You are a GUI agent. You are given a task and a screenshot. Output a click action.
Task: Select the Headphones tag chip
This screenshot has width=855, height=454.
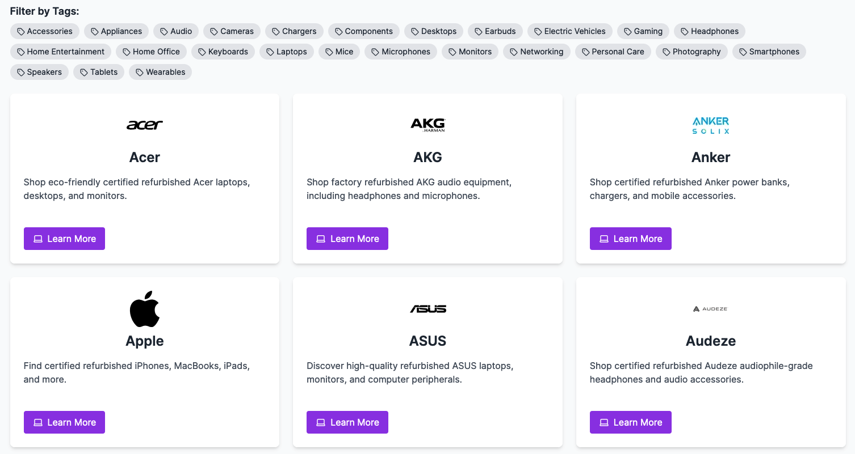tap(710, 31)
